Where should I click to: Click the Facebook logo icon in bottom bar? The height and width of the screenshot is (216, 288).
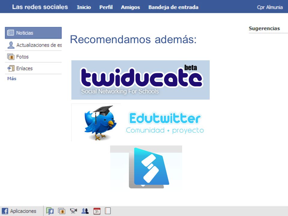(5, 211)
